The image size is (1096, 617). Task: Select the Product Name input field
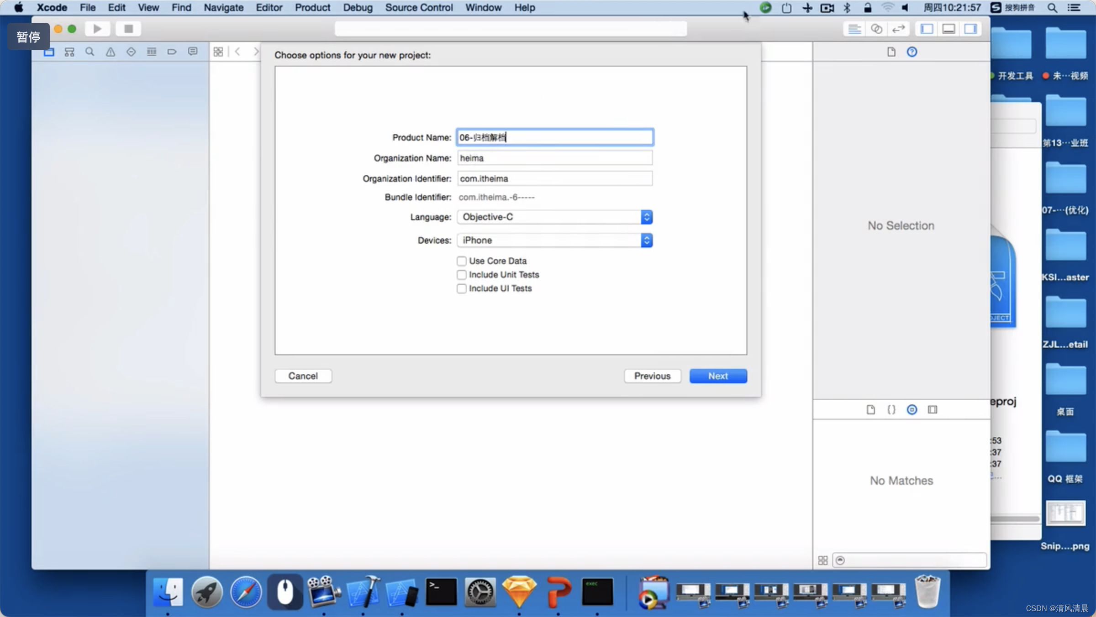(x=554, y=137)
